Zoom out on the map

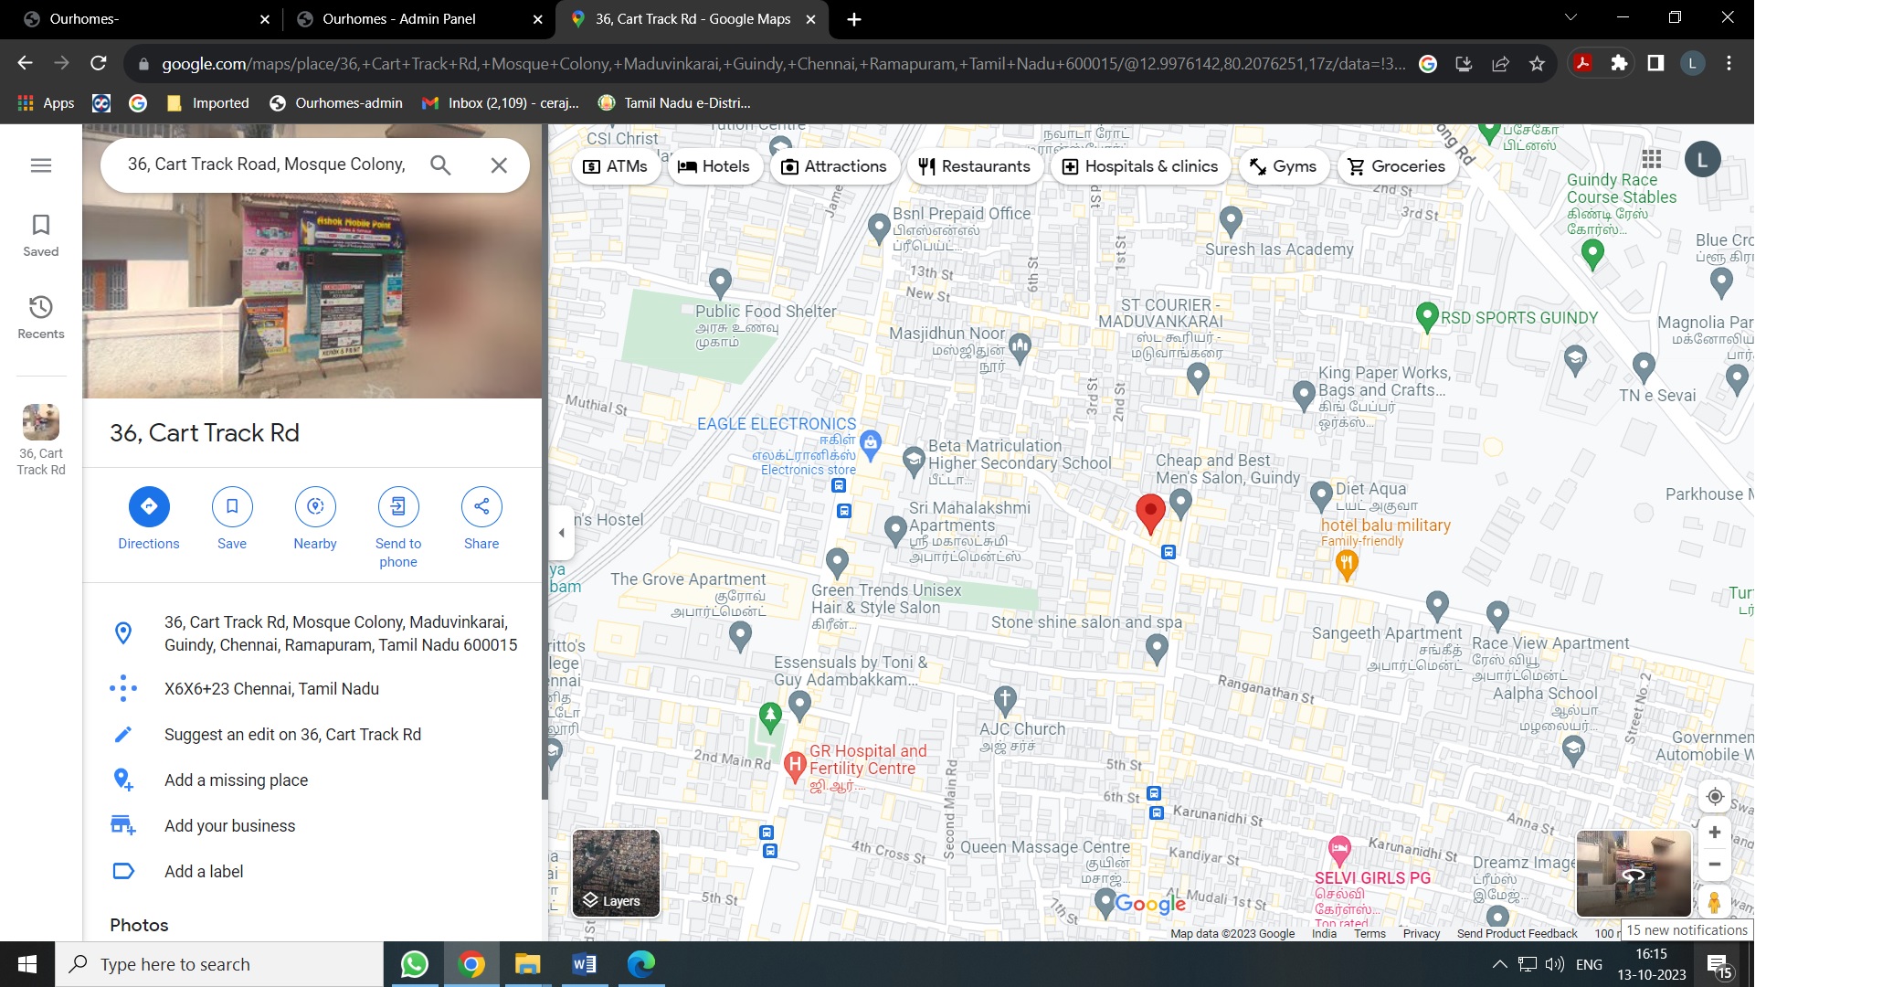click(1715, 864)
